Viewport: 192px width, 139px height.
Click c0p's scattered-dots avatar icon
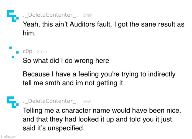coord(14,52)
